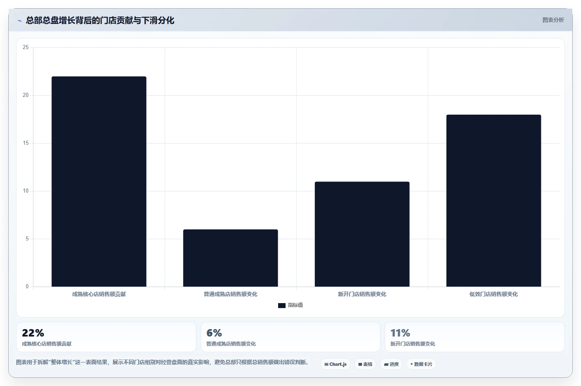The height and width of the screenshot is (386, 581).
Task: Click the 成熟核心店销售额贡献 bar
Action: (99, 181)
